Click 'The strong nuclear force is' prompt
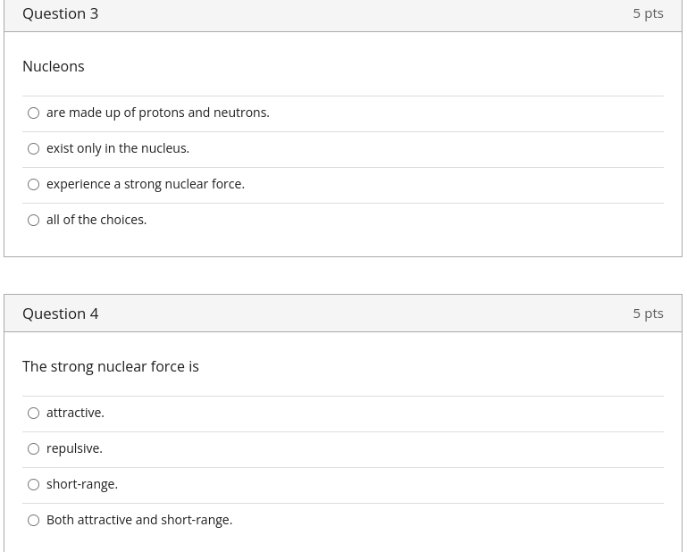The width and height of the screenshot is (687, 552). (x=111, y=367)
